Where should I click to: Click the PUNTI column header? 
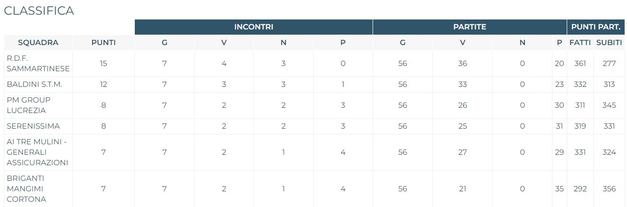click(x=103, y=43)
